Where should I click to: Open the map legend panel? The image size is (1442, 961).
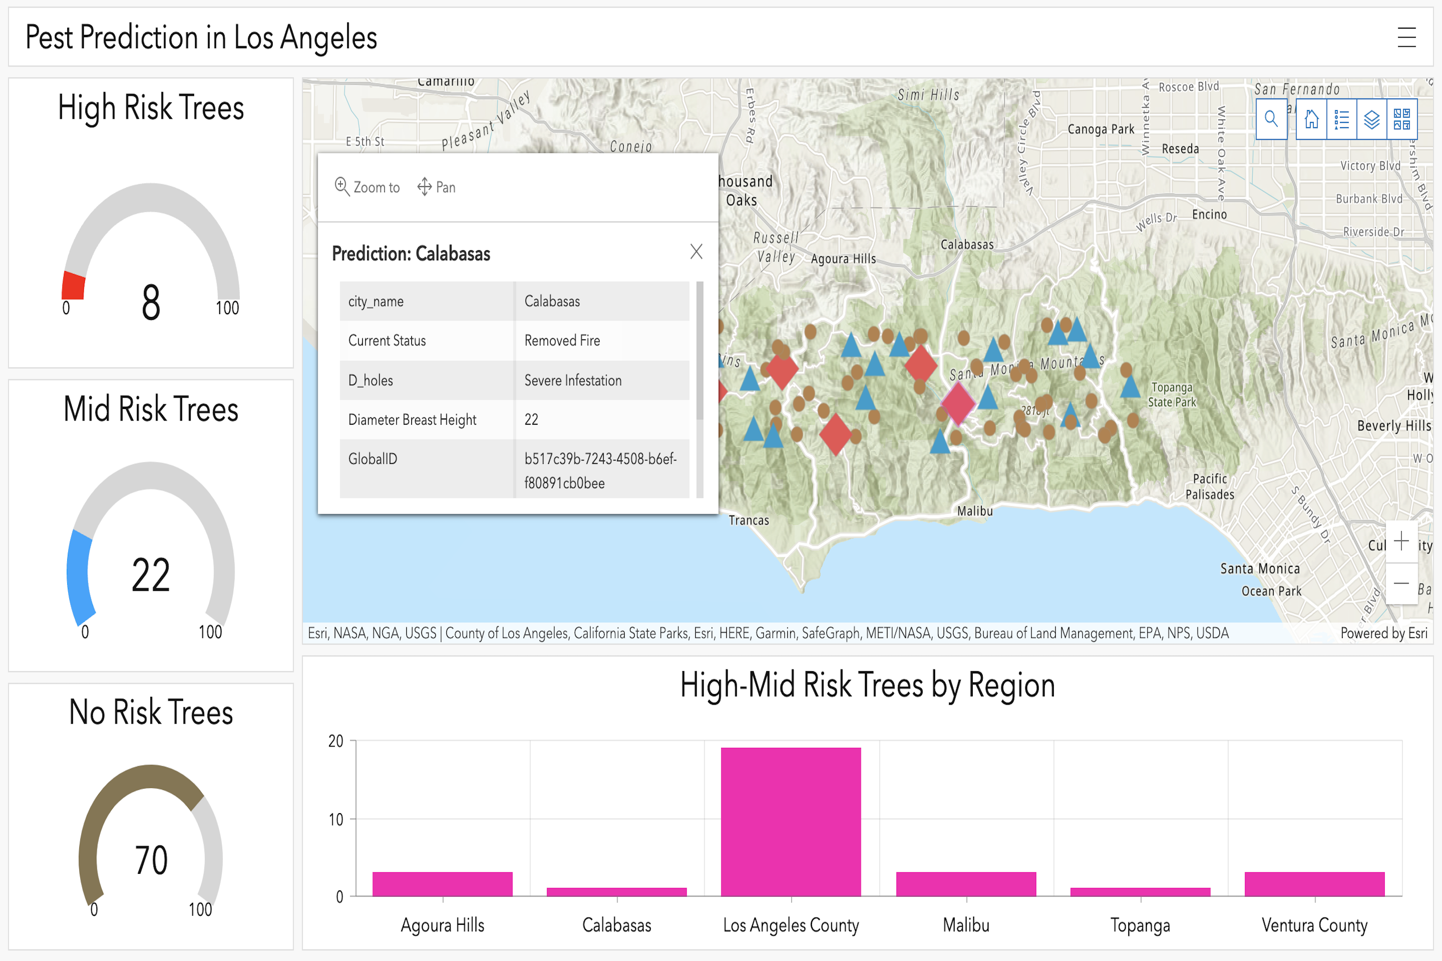coord(1341,119)
